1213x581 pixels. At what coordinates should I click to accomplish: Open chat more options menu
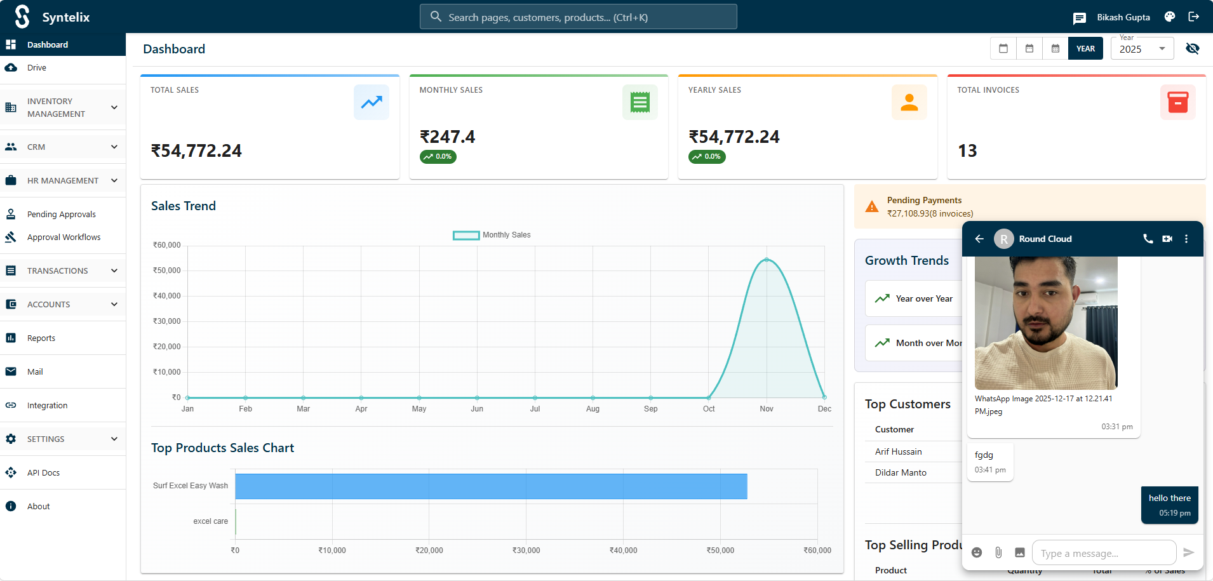coord(1186,239)
